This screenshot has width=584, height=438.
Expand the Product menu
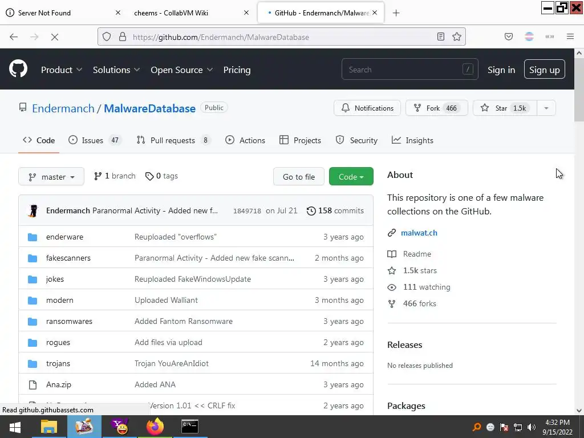coord(62,70)
